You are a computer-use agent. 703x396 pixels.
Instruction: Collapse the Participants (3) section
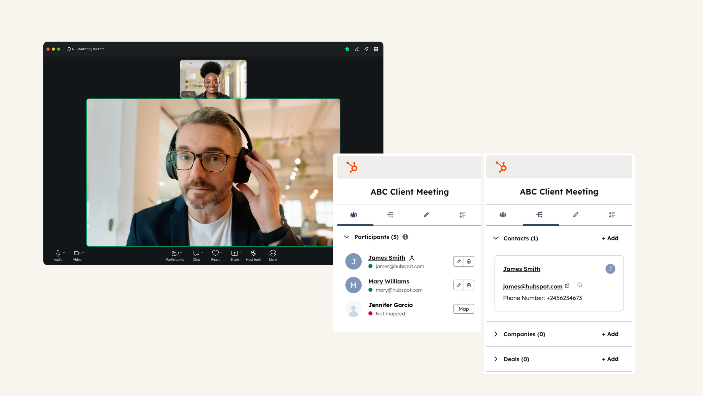pos(347,237)
